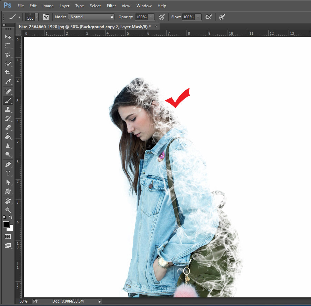Open the blending Mode dropdown
Screen dimensions: 311x306
[x=91, y=17]
